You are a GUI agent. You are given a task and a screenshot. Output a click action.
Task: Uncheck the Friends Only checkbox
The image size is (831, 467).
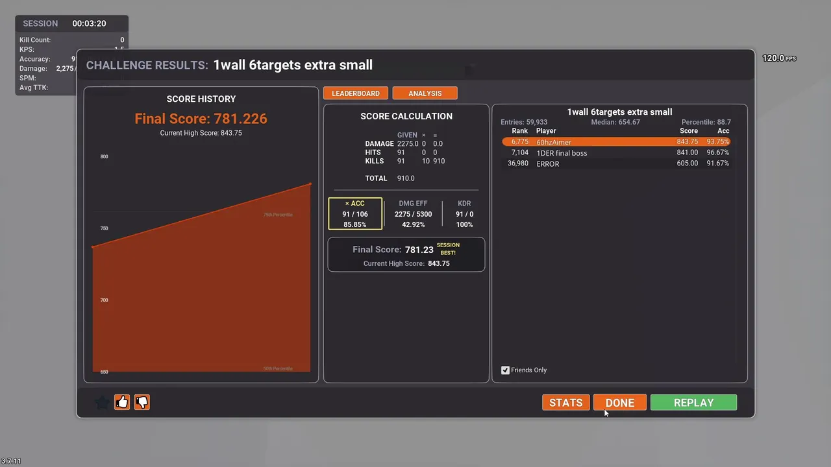point(505,370)
